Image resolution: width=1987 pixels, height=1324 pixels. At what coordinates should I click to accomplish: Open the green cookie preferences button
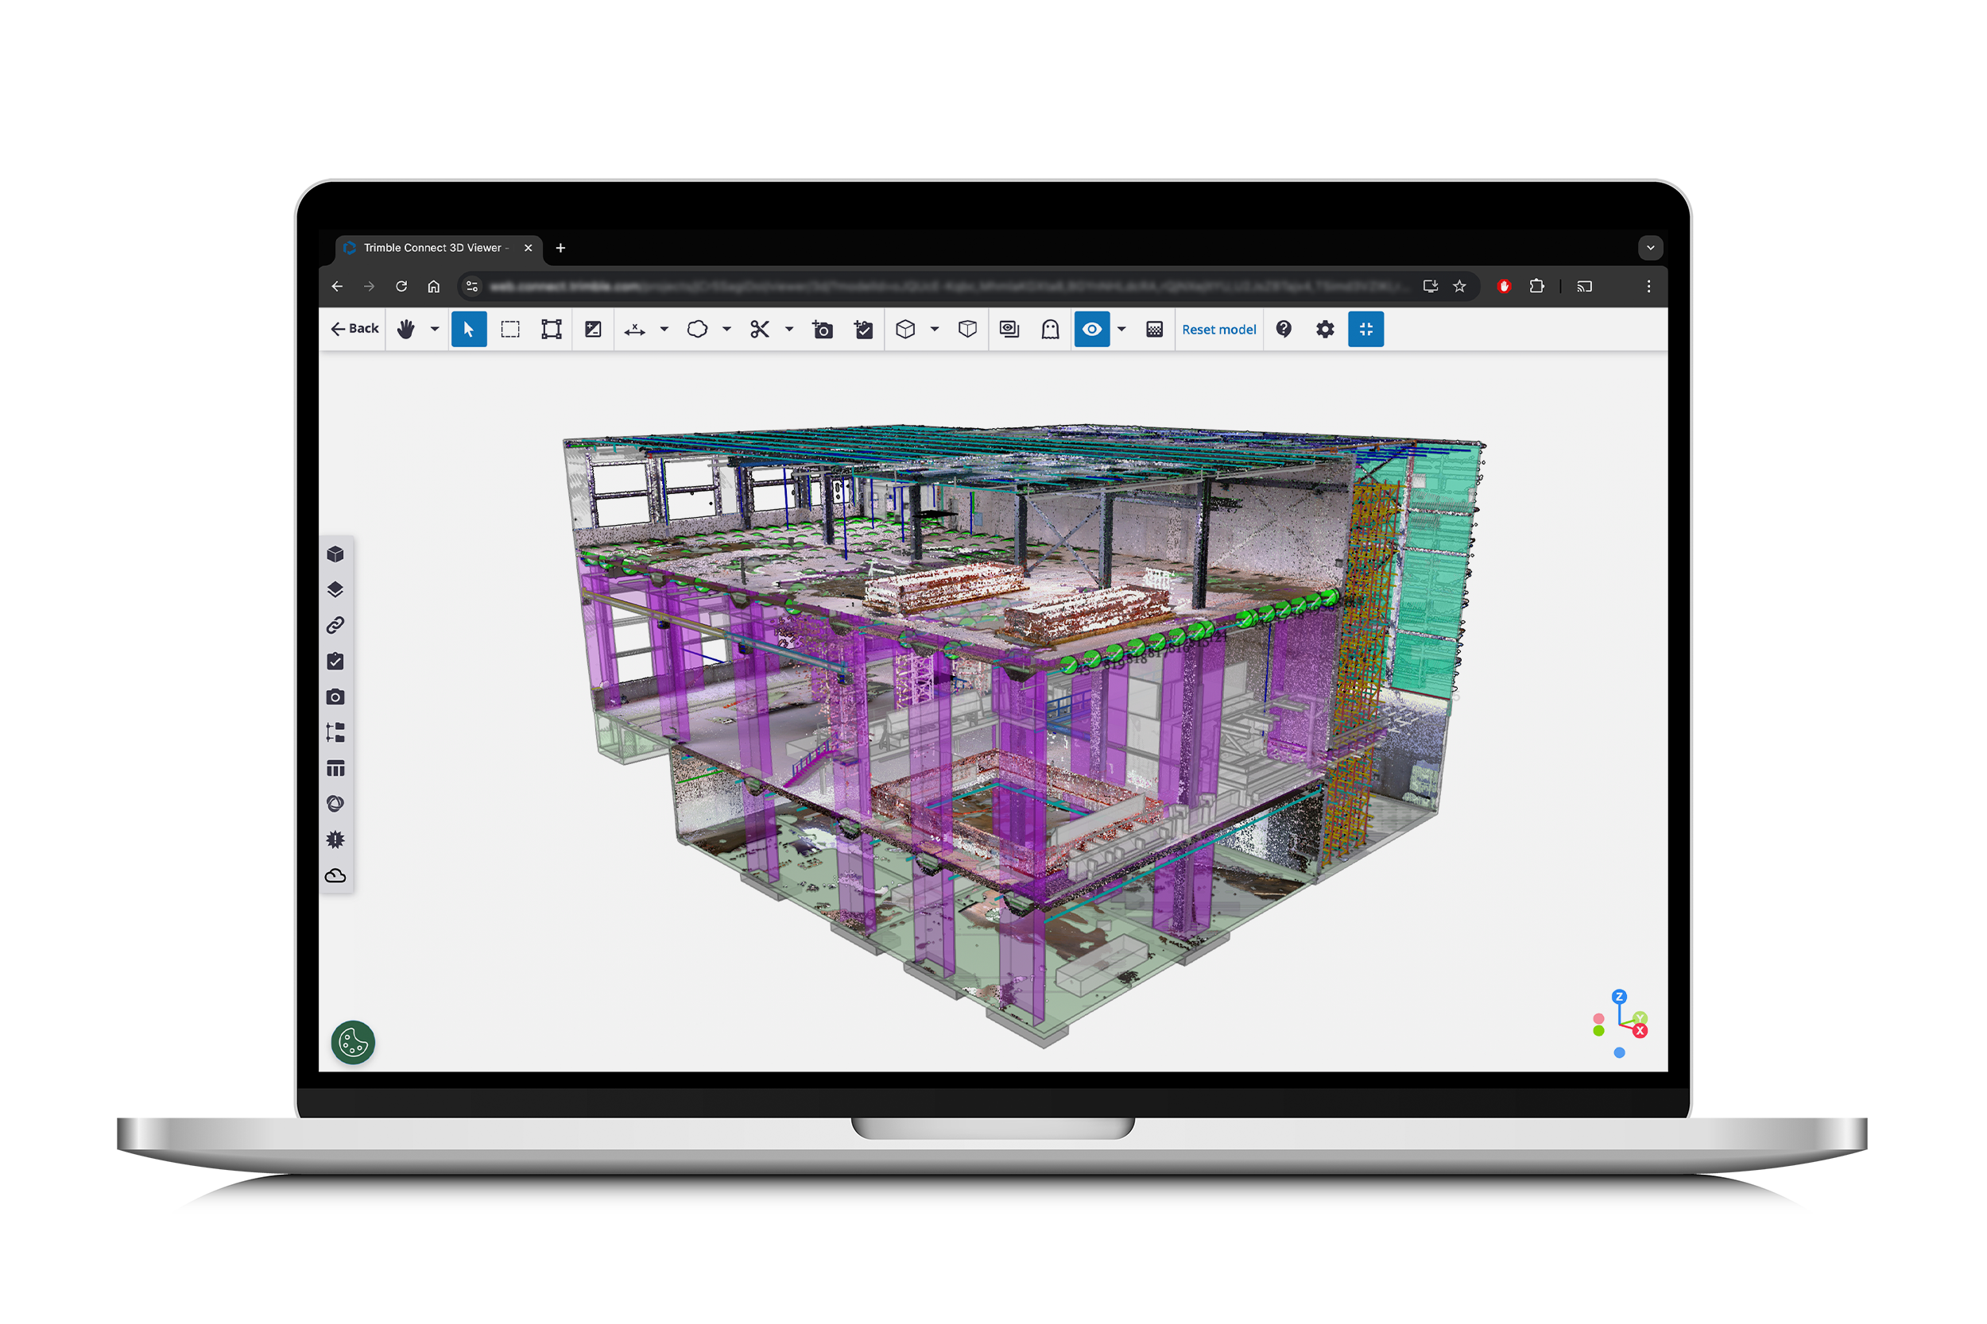click(x=353, y=1043)
